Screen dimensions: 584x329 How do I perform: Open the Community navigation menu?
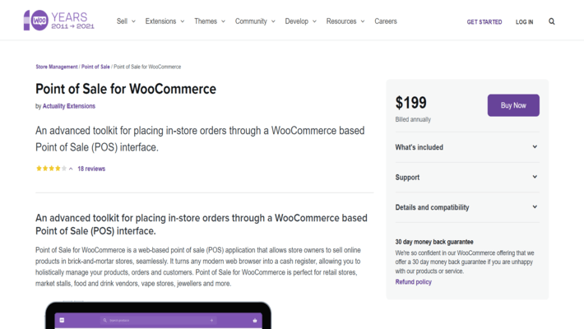254,21
